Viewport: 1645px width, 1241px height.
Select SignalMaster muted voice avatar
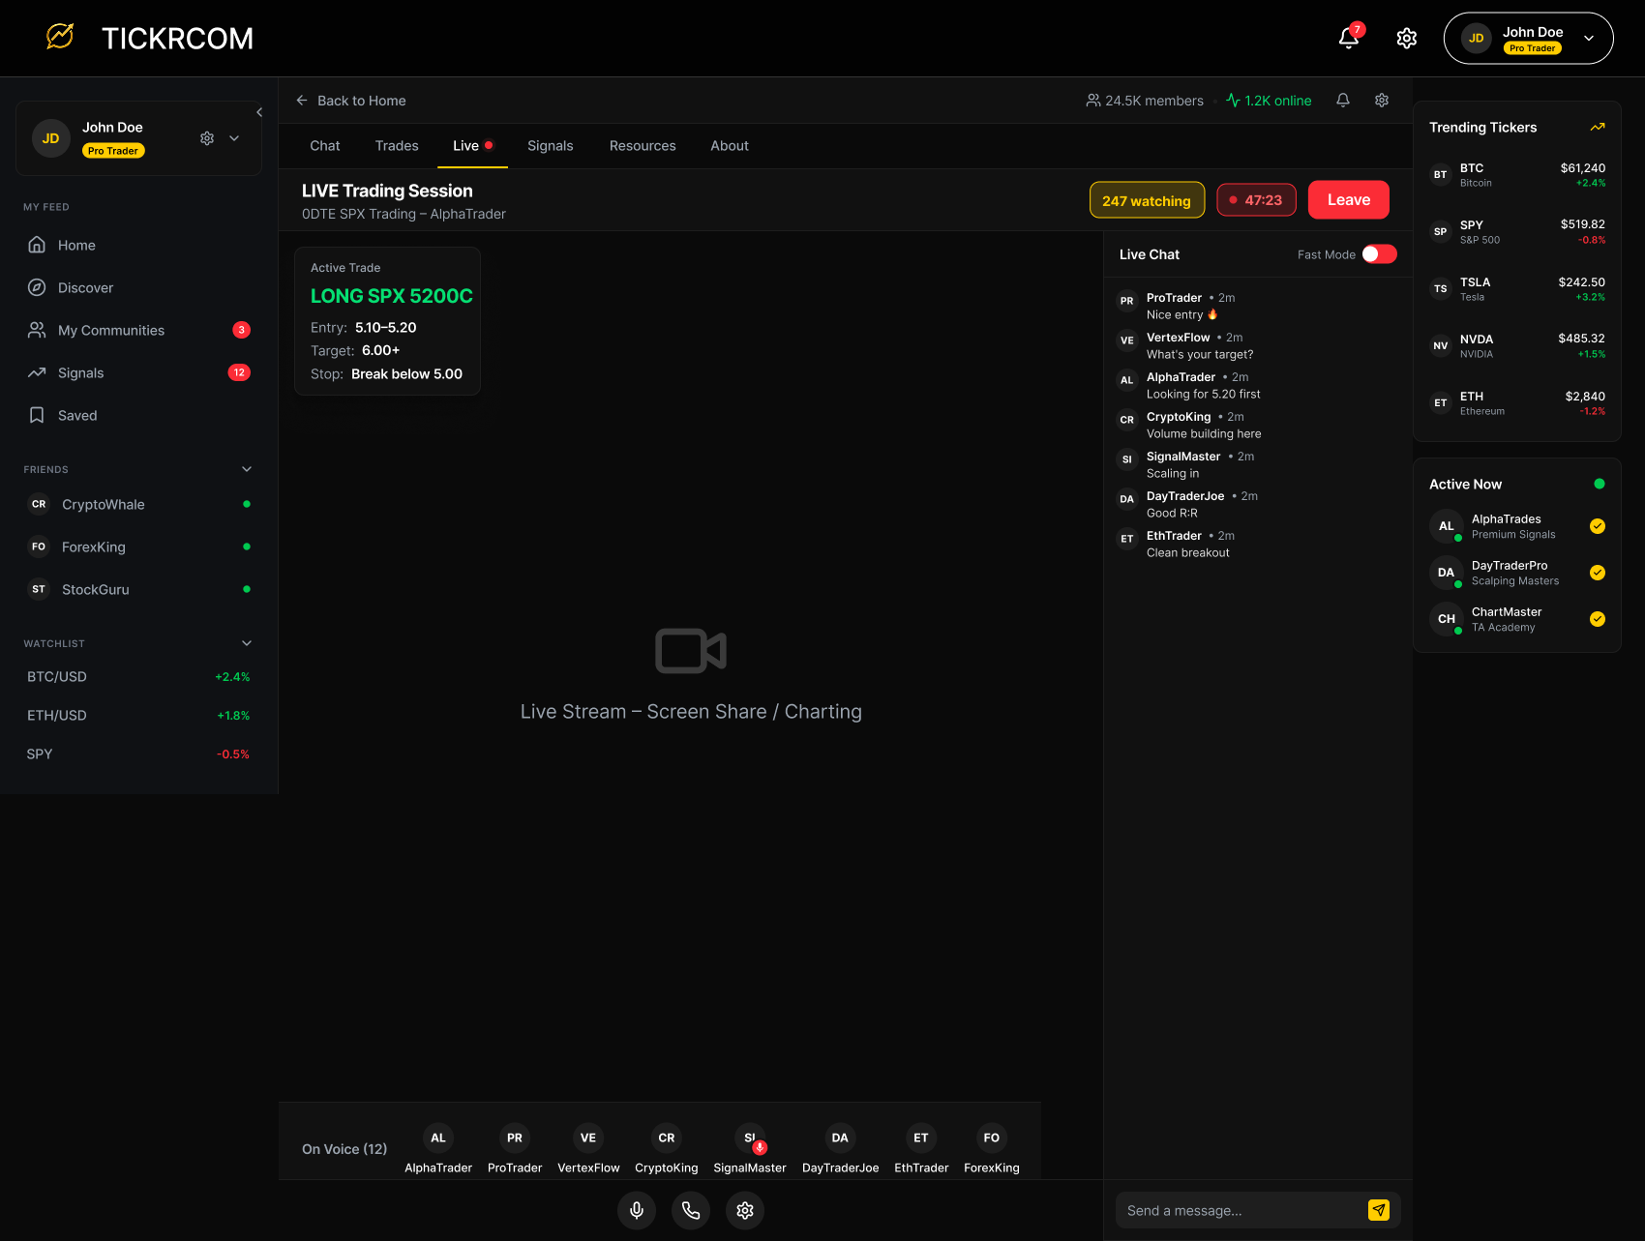750,1138
